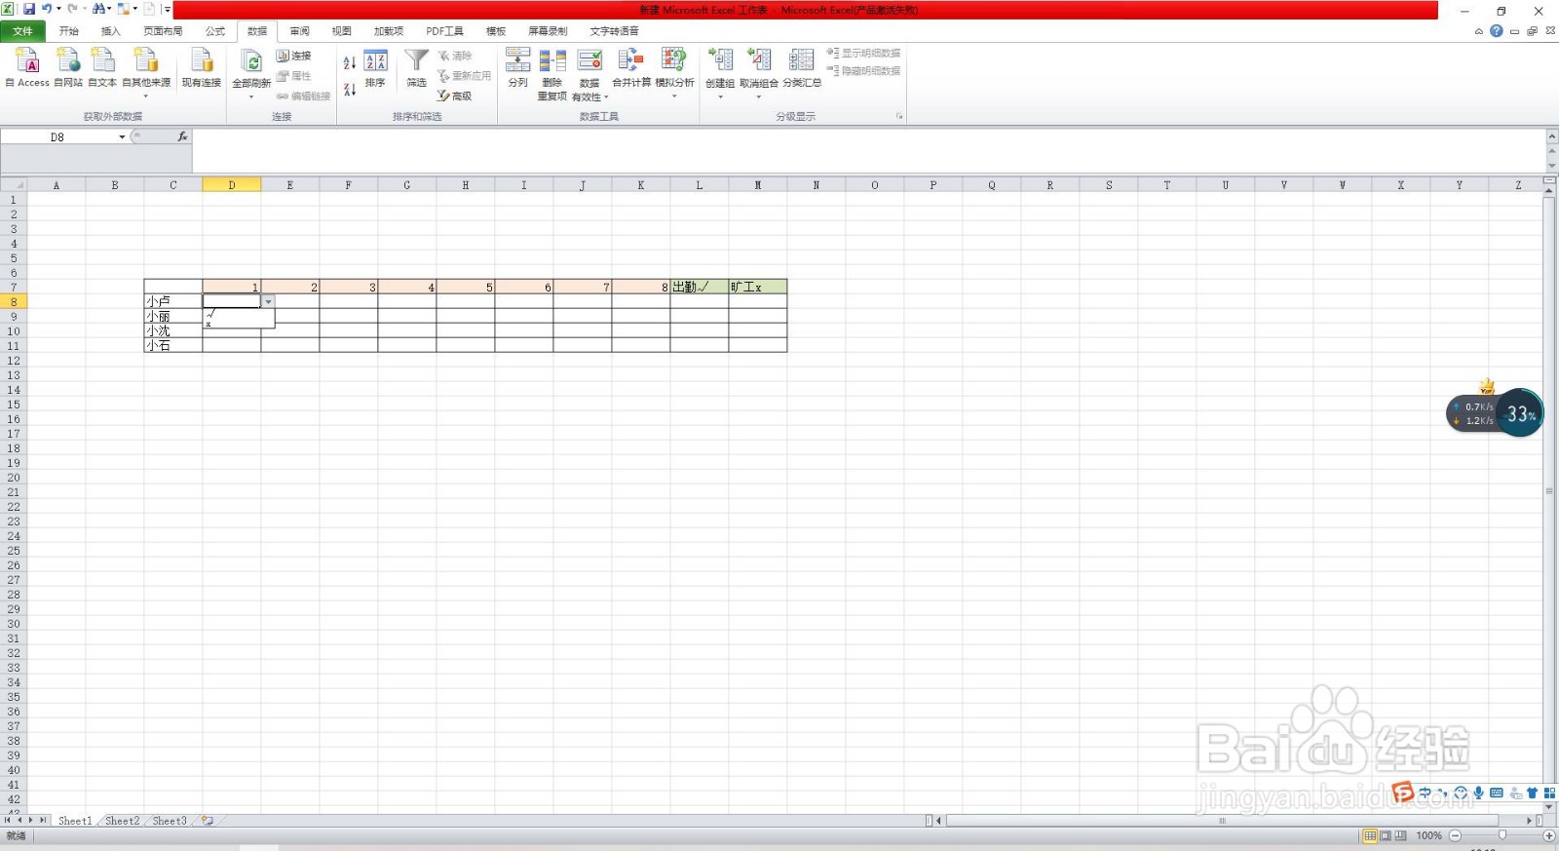Click into the formula bar
Image resolution: width=1559 pixels, height=851 pixels.
pyautogui.click(x=867, y=151)
